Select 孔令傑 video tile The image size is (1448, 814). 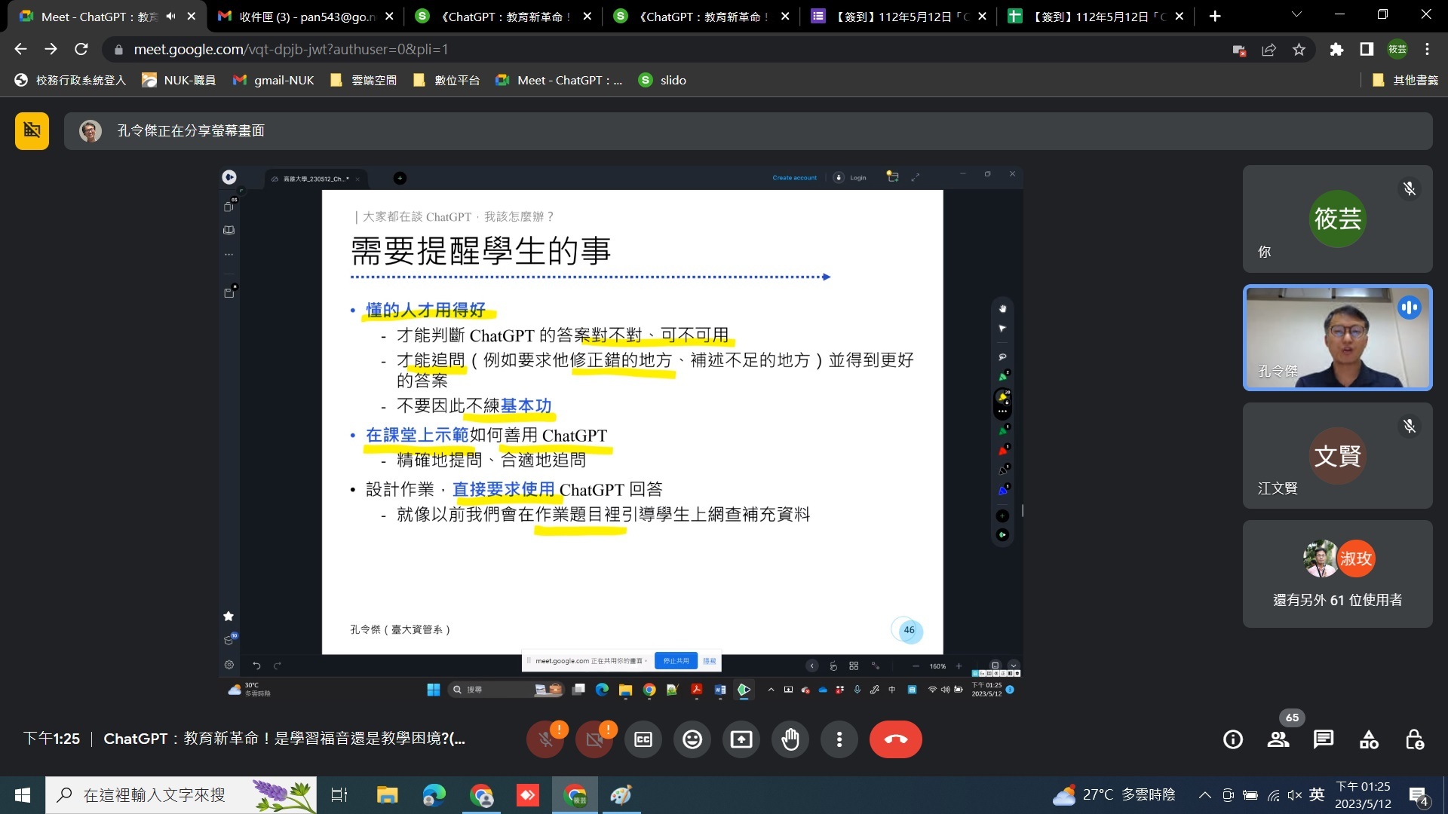point(1337,338)
